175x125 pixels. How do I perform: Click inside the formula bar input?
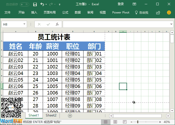click(116, 24)
